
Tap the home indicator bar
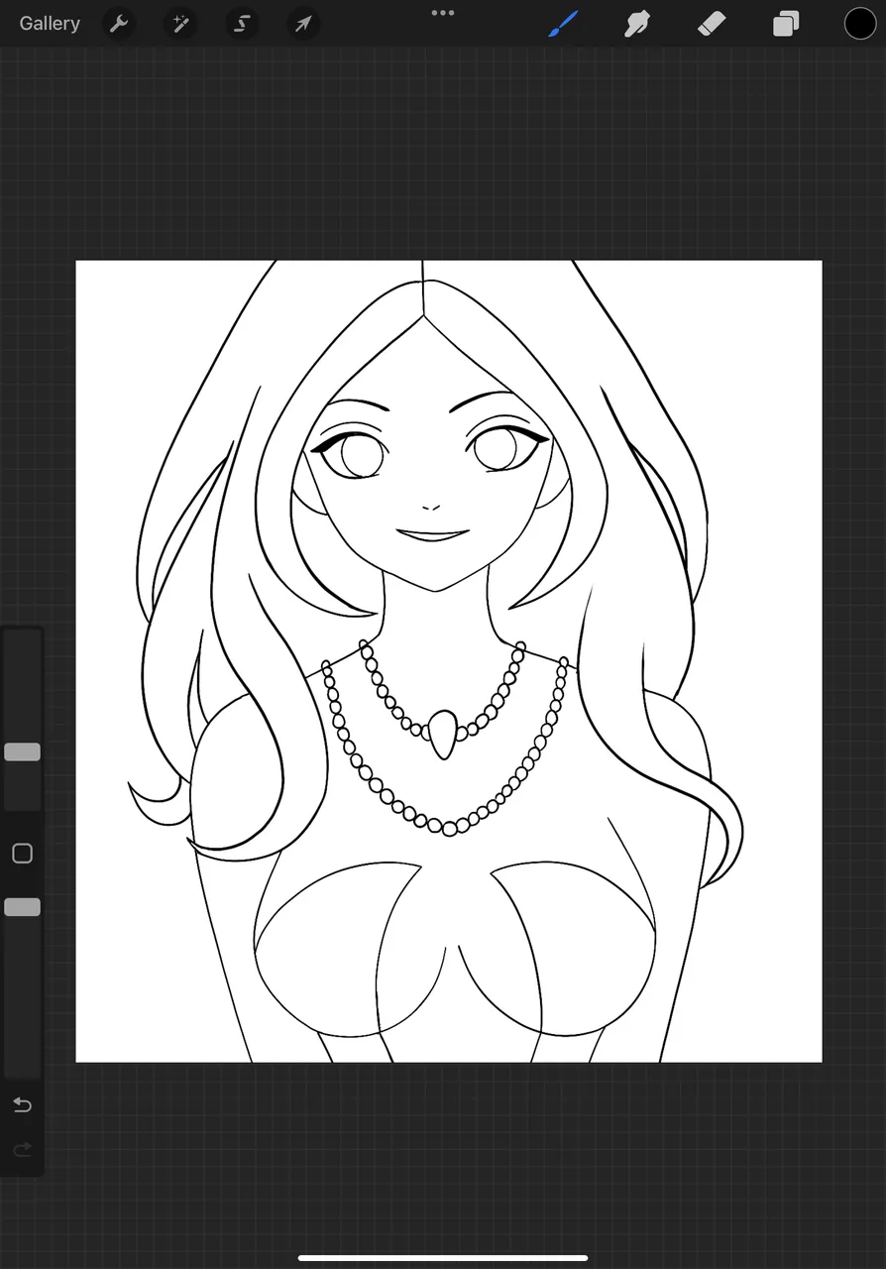click(443, 1258)
